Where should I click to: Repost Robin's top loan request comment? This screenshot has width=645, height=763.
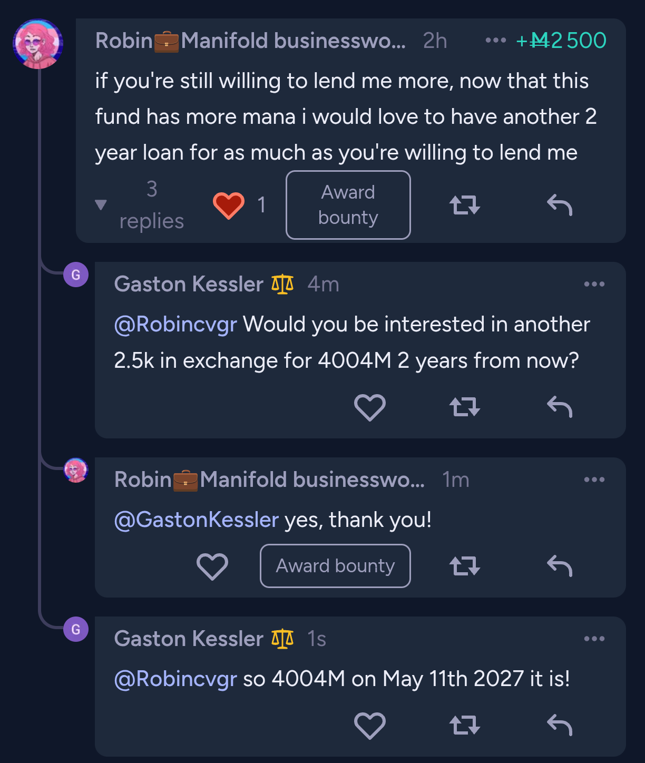[465, 205]
